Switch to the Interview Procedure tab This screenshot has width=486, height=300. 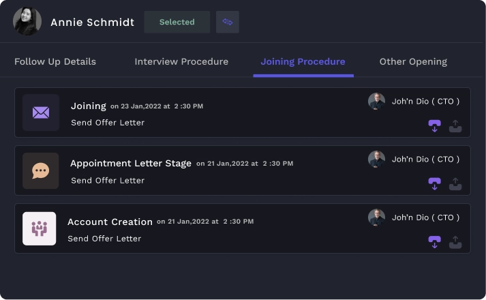(181, 61)
